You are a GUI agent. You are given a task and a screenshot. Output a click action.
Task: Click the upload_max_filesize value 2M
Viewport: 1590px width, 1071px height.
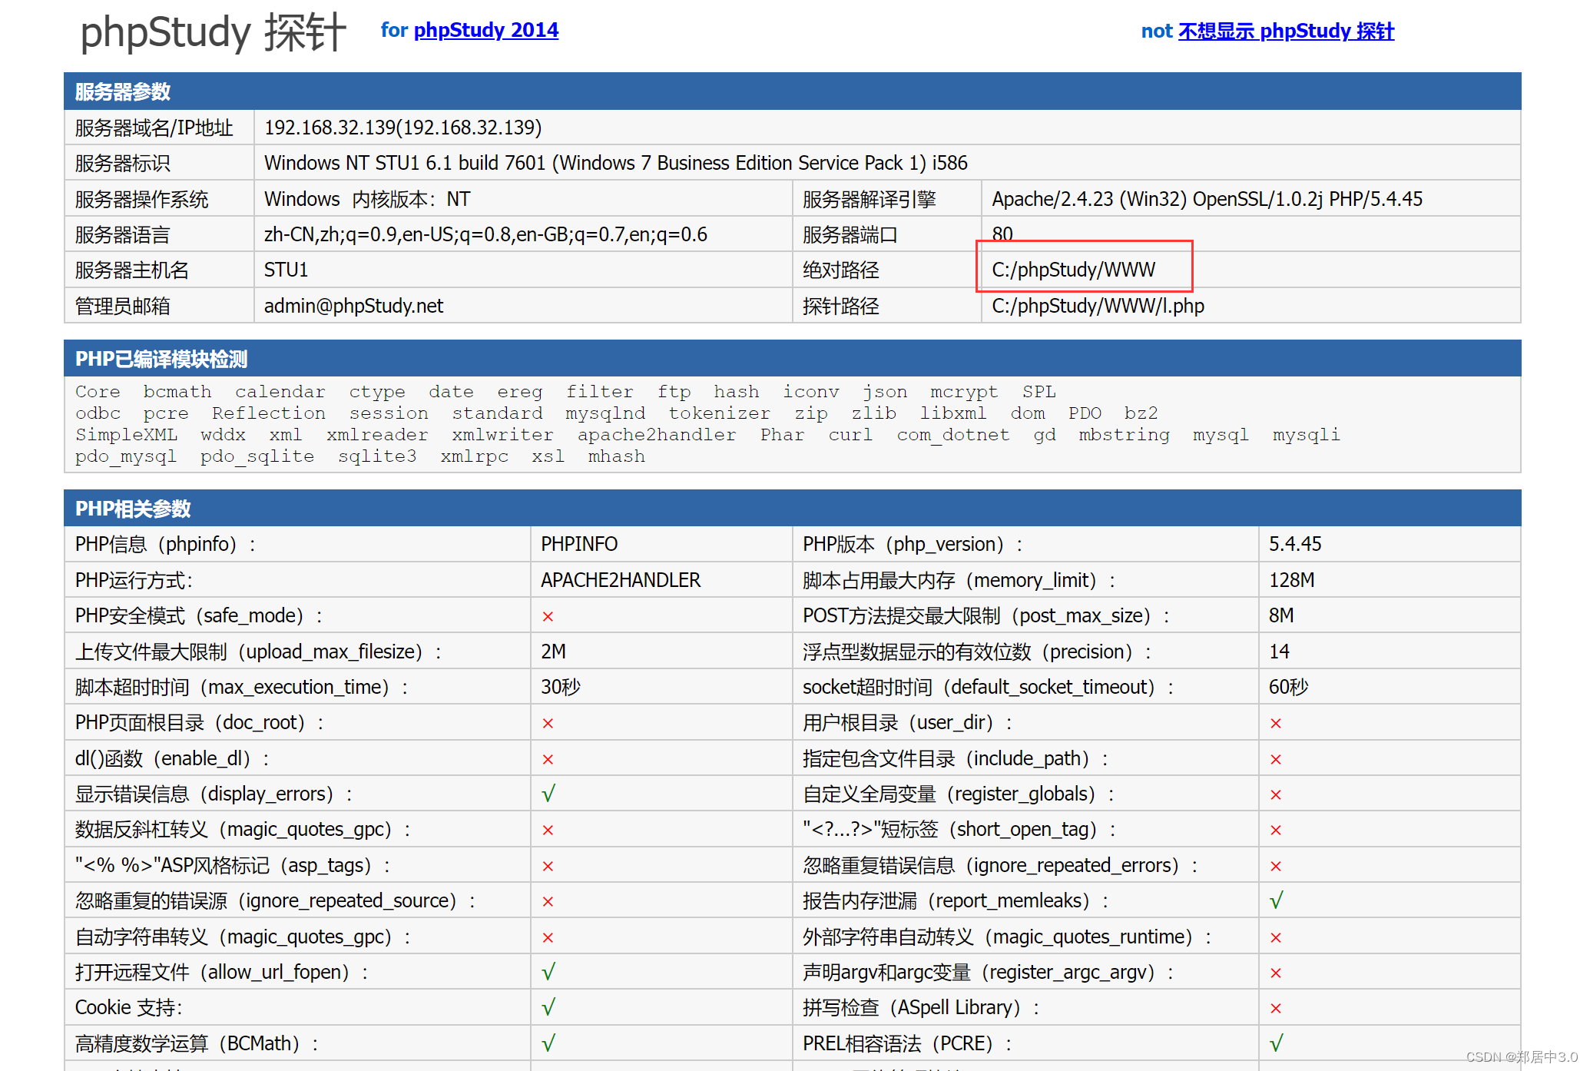tap(553, 652)
